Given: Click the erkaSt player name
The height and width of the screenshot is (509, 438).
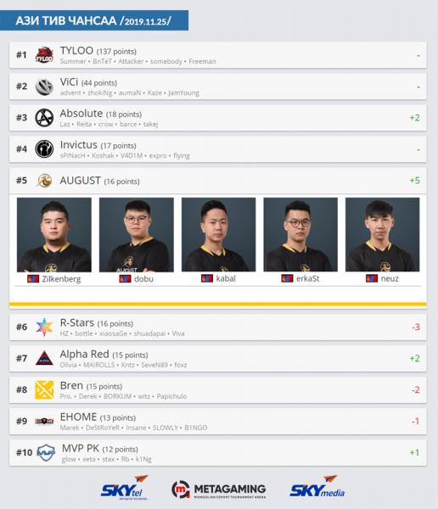Looking at the screenshot, I should point(308,278).
